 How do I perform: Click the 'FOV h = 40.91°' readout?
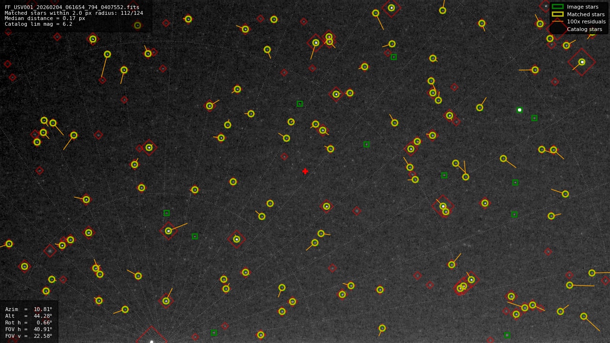[29, 329]
